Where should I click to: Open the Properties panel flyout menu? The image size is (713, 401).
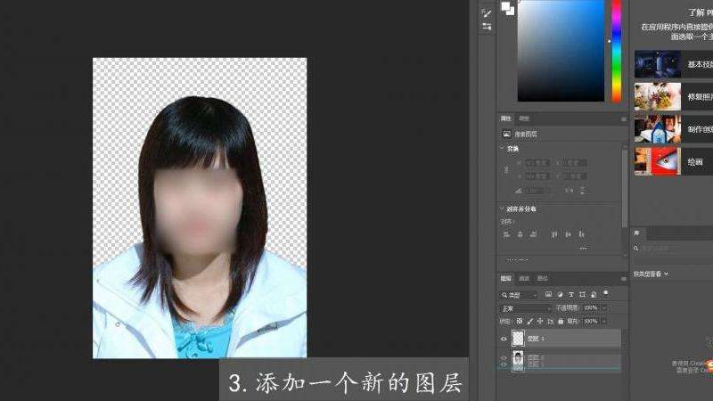pyautogui.click(x=623, y=119)
